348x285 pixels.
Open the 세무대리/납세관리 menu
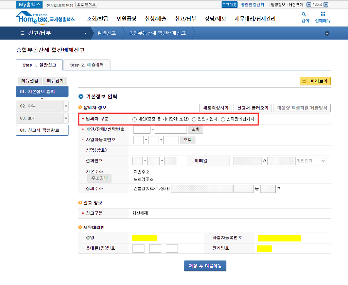pos(255,19)
